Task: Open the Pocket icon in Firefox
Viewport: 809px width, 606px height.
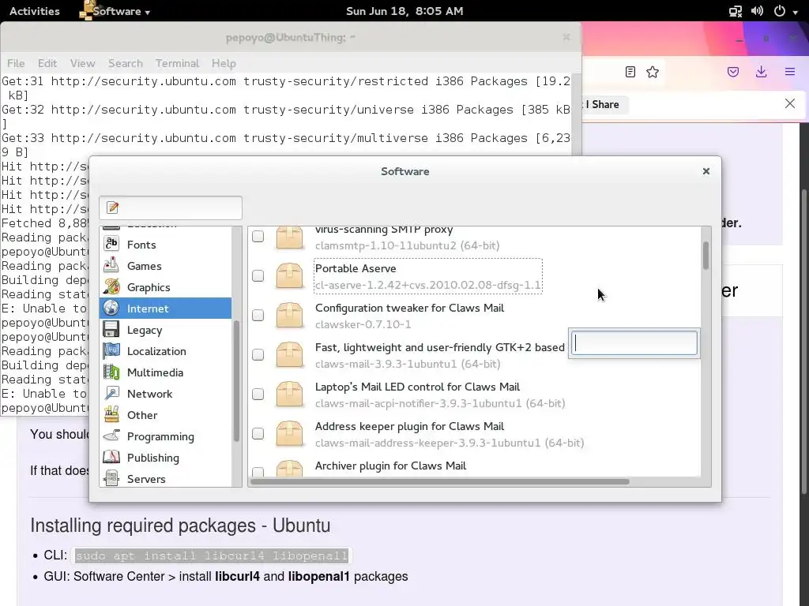Action: point(733,72)
